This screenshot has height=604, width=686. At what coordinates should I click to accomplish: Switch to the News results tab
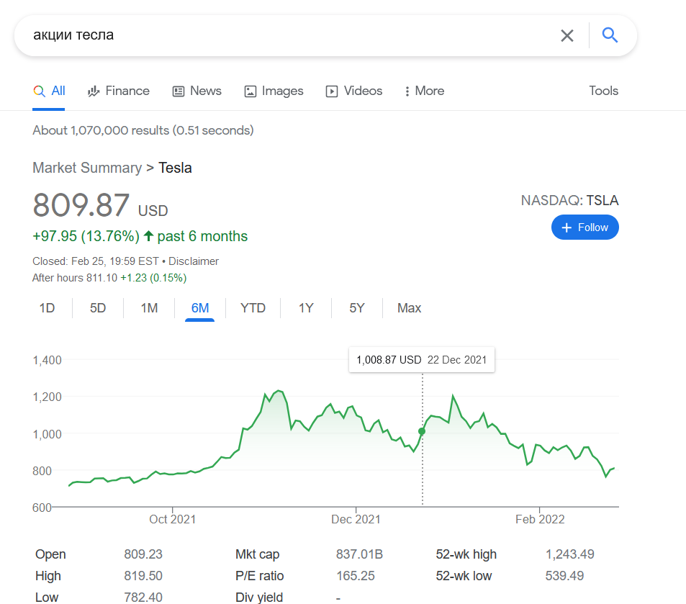point(197,91)
